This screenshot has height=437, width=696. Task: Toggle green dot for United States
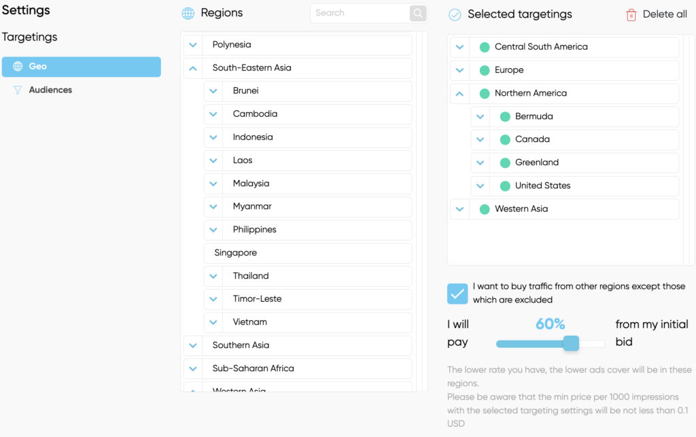click(x=505, y=186)
